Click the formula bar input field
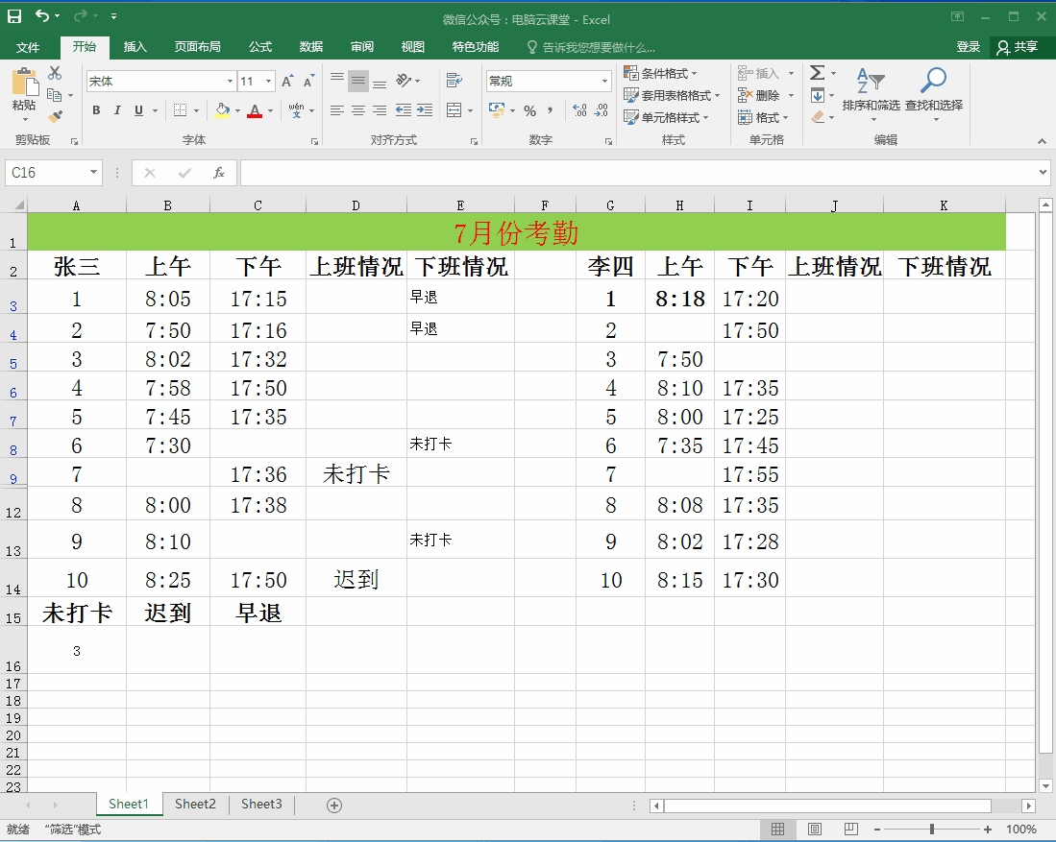 tap(638, 173)
